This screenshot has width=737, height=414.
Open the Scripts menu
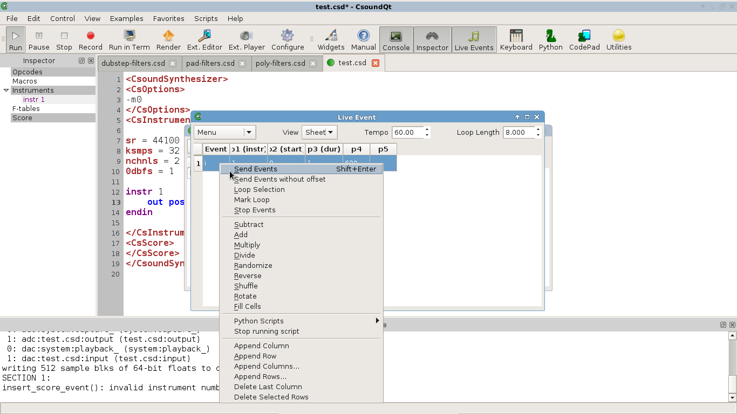click(x=206, y=18)
